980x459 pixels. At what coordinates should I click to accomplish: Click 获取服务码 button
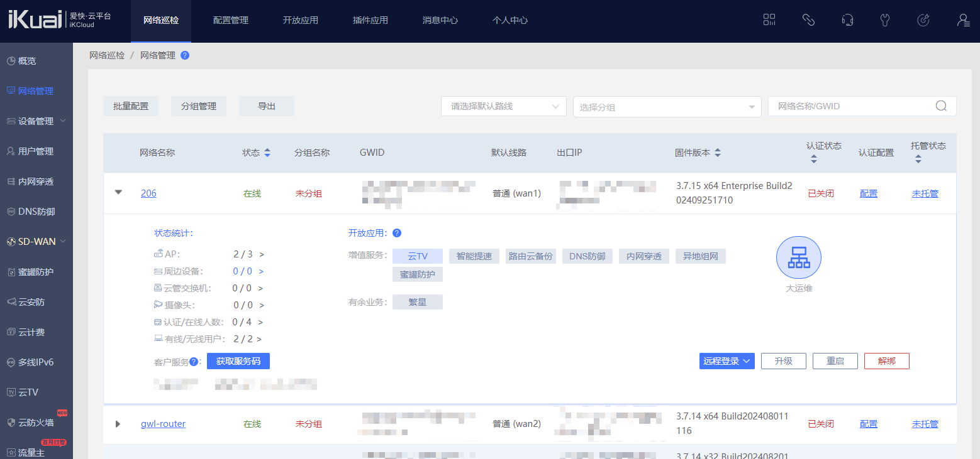[238, 361]
